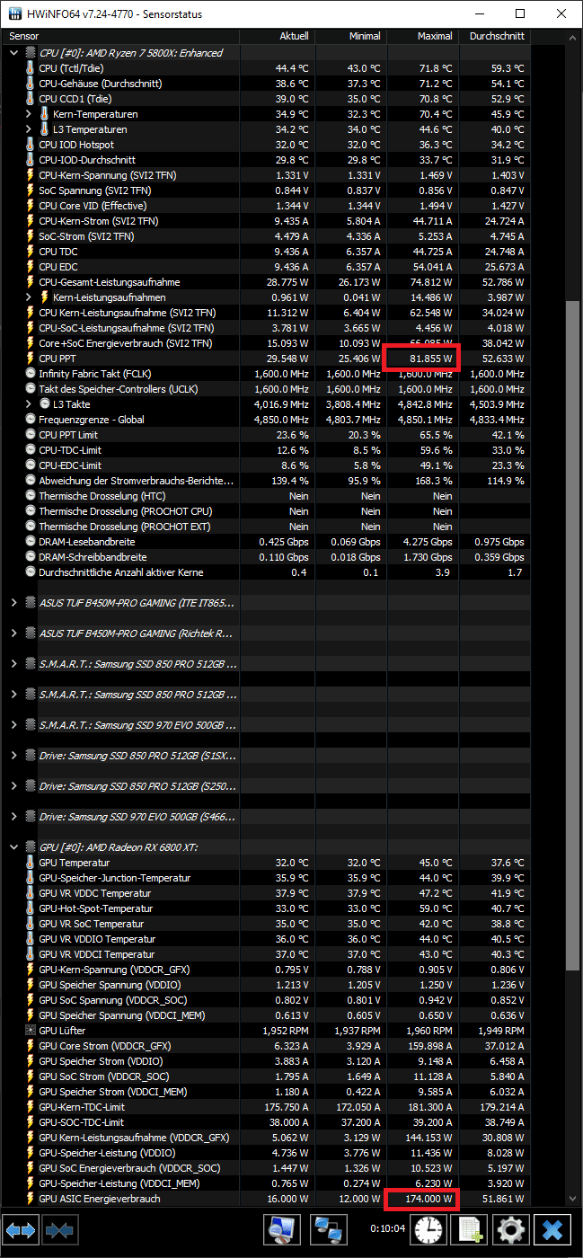Expand the L3 Temperaturen sub-group
The width and height of the screenshot is (583, 1258).
click(x=29, y=129)
